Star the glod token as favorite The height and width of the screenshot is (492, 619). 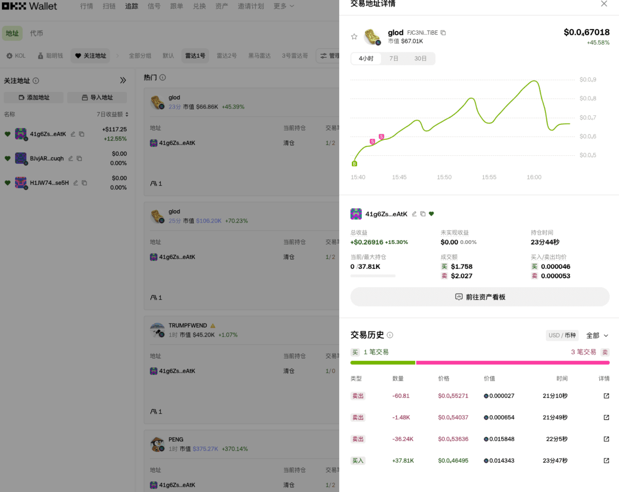point(354,36)
